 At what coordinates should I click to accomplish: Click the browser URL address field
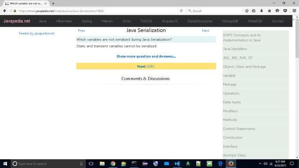click(97, 11)
